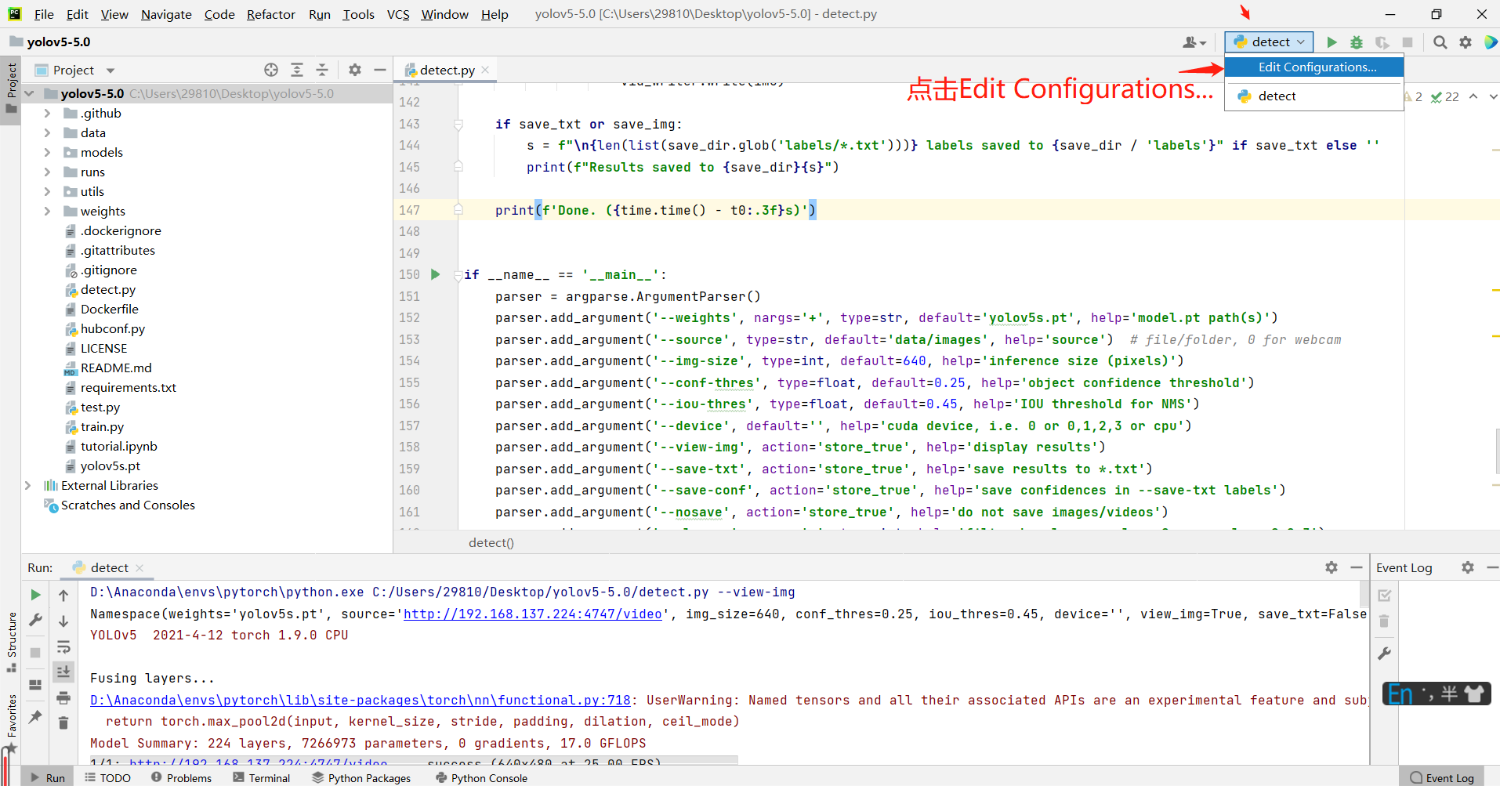Screen dimensions: 1500x786
Task: Follow the 192.168.137.224:4747/video link
Action: [533, 614]
